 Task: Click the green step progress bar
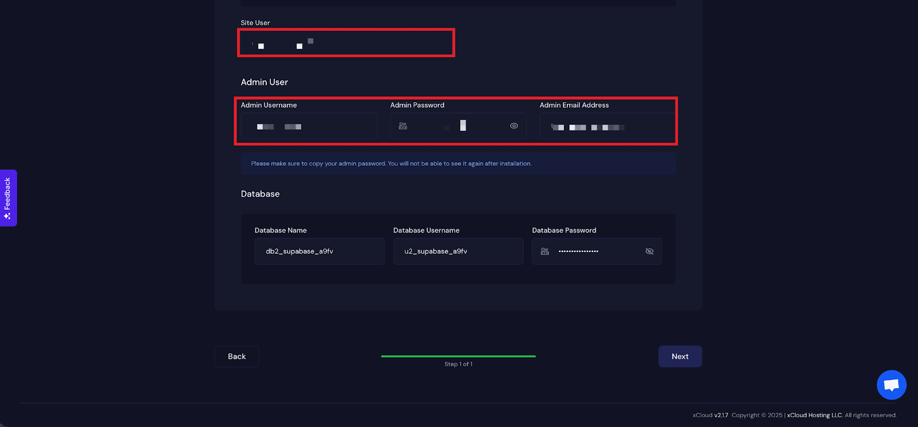[458, 356]
